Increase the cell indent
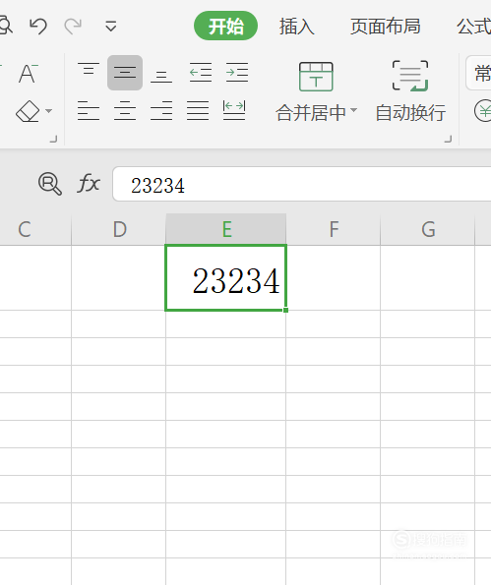 237,73
